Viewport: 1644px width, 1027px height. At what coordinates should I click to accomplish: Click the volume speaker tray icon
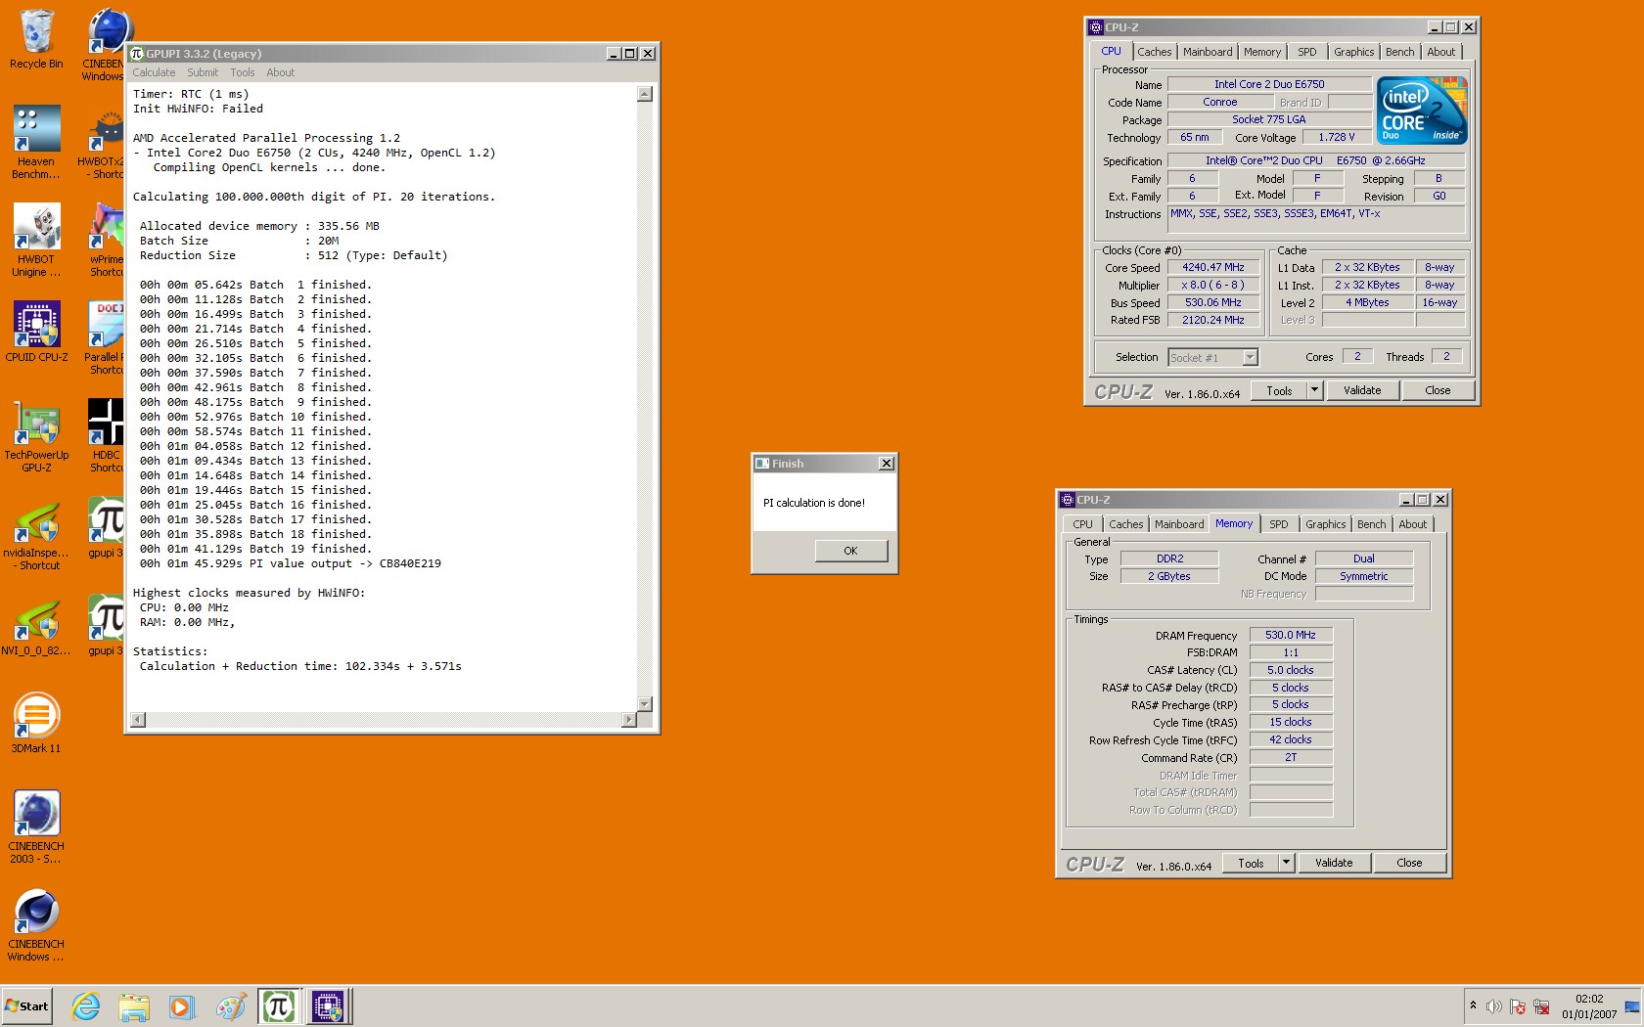(1493, 1006)
